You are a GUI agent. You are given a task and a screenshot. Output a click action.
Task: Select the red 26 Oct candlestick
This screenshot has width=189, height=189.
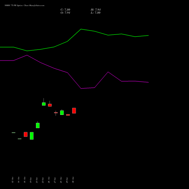point(50,105)
